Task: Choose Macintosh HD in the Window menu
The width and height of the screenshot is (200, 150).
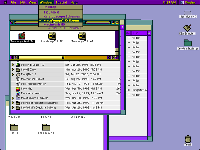Action: [61, 24]
